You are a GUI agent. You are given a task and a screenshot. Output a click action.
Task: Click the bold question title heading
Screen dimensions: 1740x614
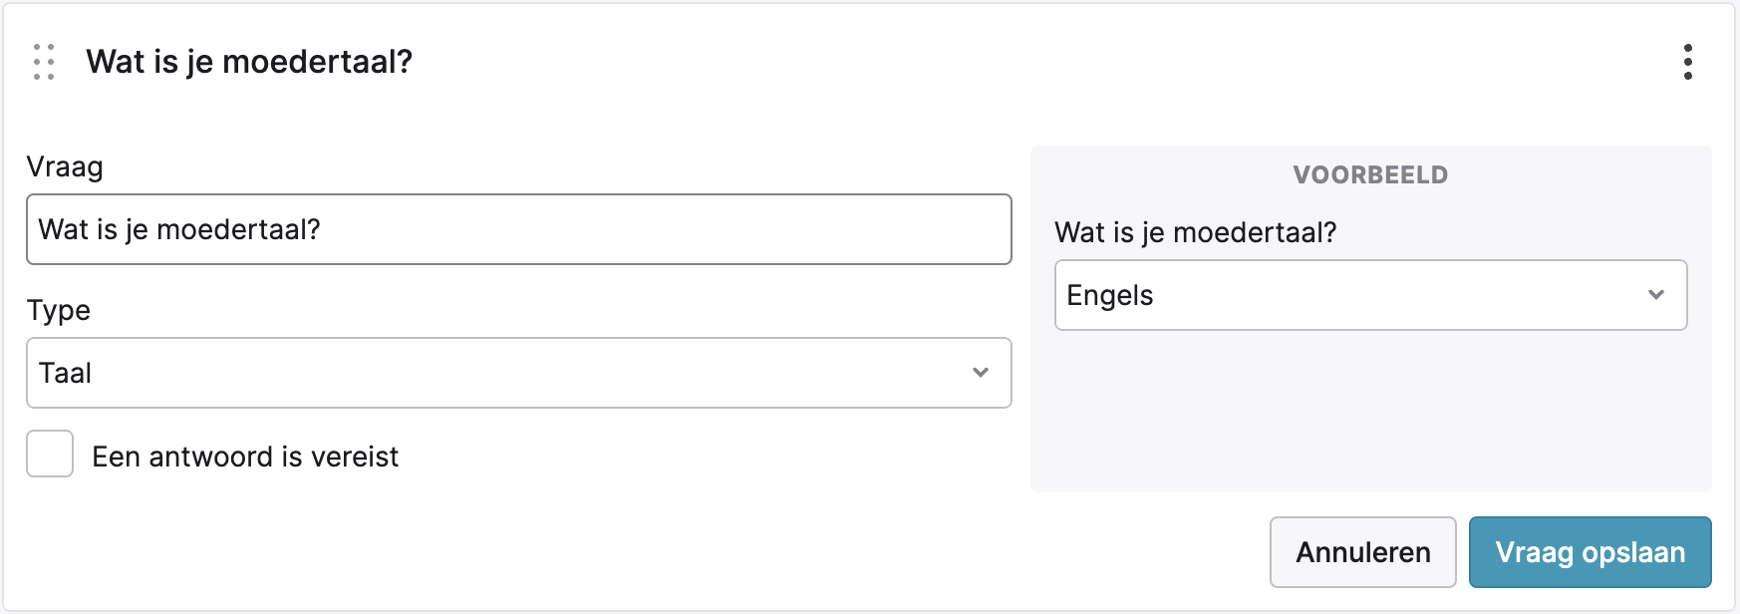coord(249,62)
